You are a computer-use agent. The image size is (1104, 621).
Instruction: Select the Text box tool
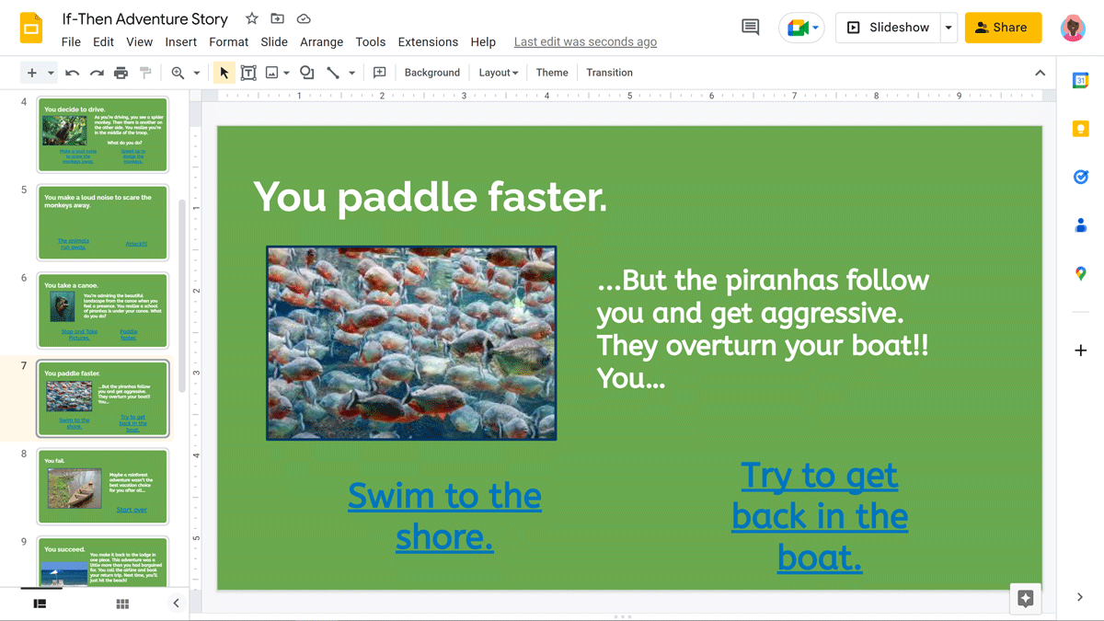click(x=248, y=72)
